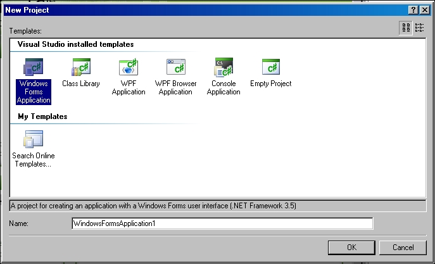Pick the WPF Browser Application template icon

pos(175,67)
